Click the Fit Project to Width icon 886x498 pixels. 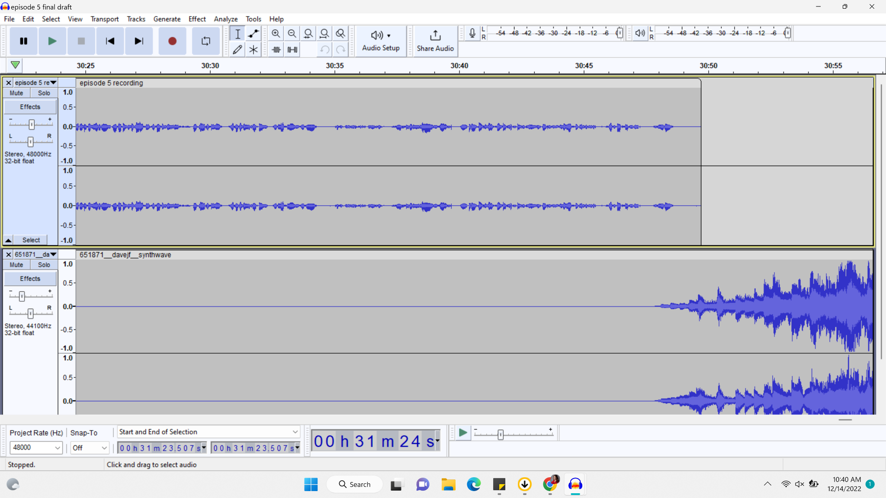pyautogui.click(x=324, y=34)
